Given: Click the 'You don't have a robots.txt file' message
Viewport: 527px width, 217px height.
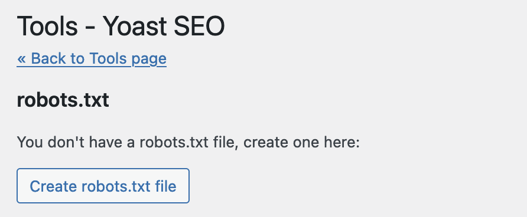Looking at the screenshot, I should pos(188,142).
